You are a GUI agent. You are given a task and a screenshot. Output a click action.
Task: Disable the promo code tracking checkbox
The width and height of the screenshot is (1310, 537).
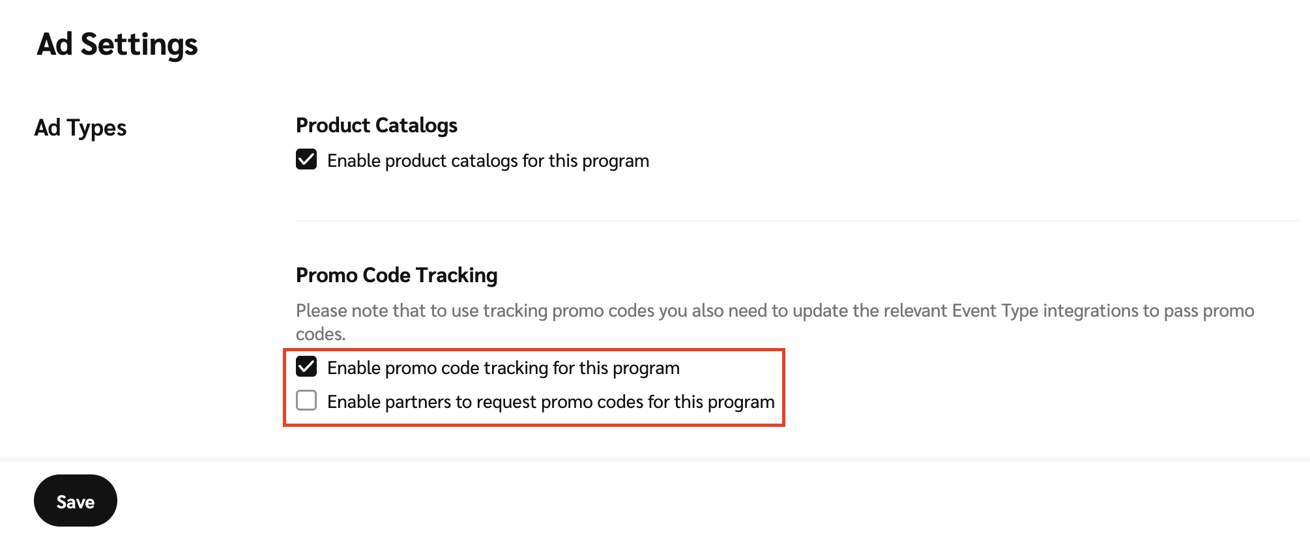tap(306, 367)
